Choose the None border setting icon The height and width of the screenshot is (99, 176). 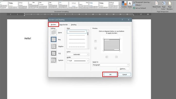point(54,32)
